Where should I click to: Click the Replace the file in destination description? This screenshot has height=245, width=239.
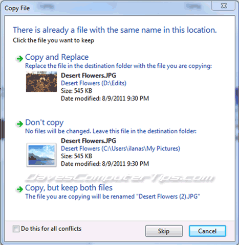[x=118, y=66]
